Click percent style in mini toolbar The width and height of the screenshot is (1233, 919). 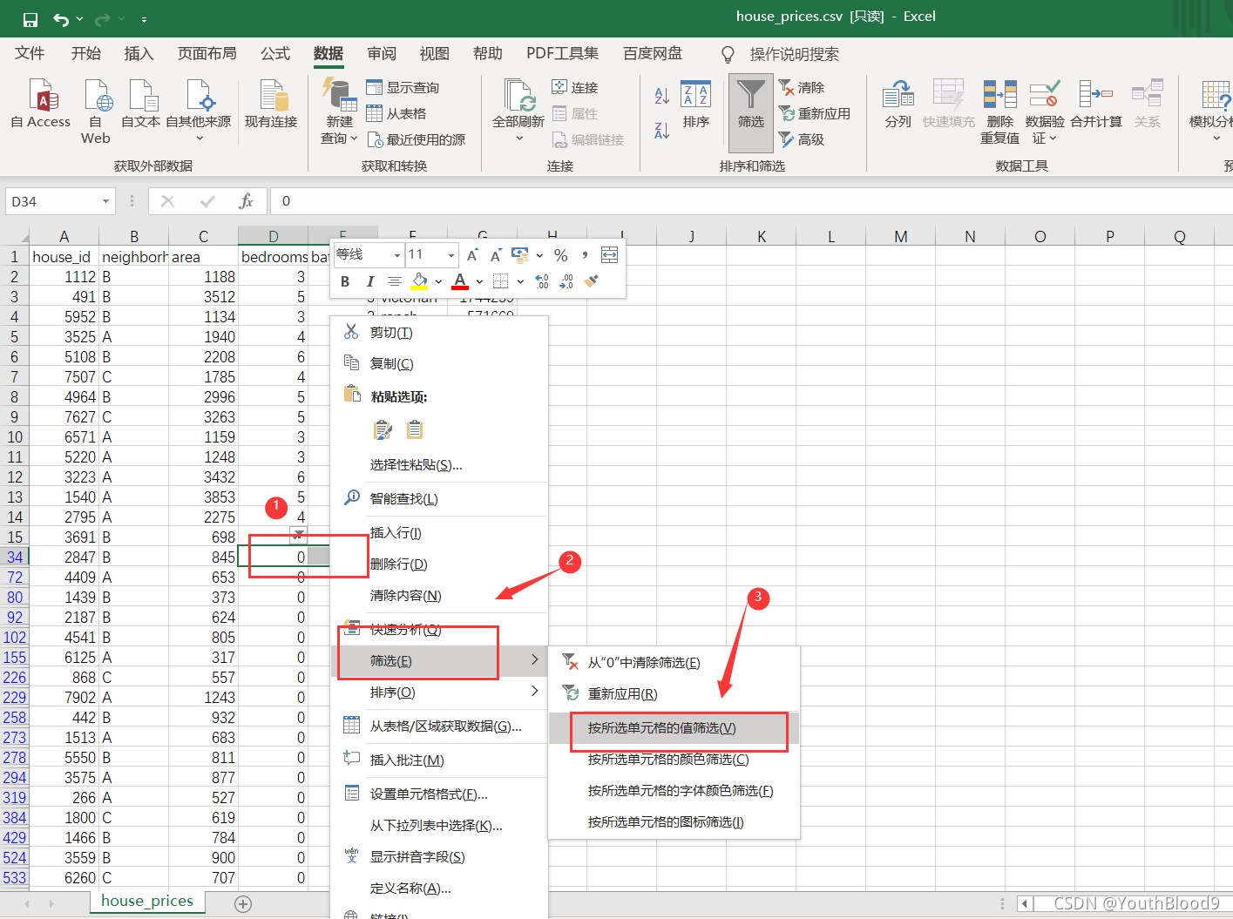coord(561,255)
